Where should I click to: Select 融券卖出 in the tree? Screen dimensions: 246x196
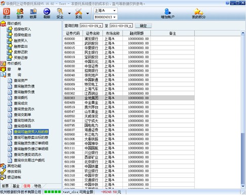[x=21, y=46]
